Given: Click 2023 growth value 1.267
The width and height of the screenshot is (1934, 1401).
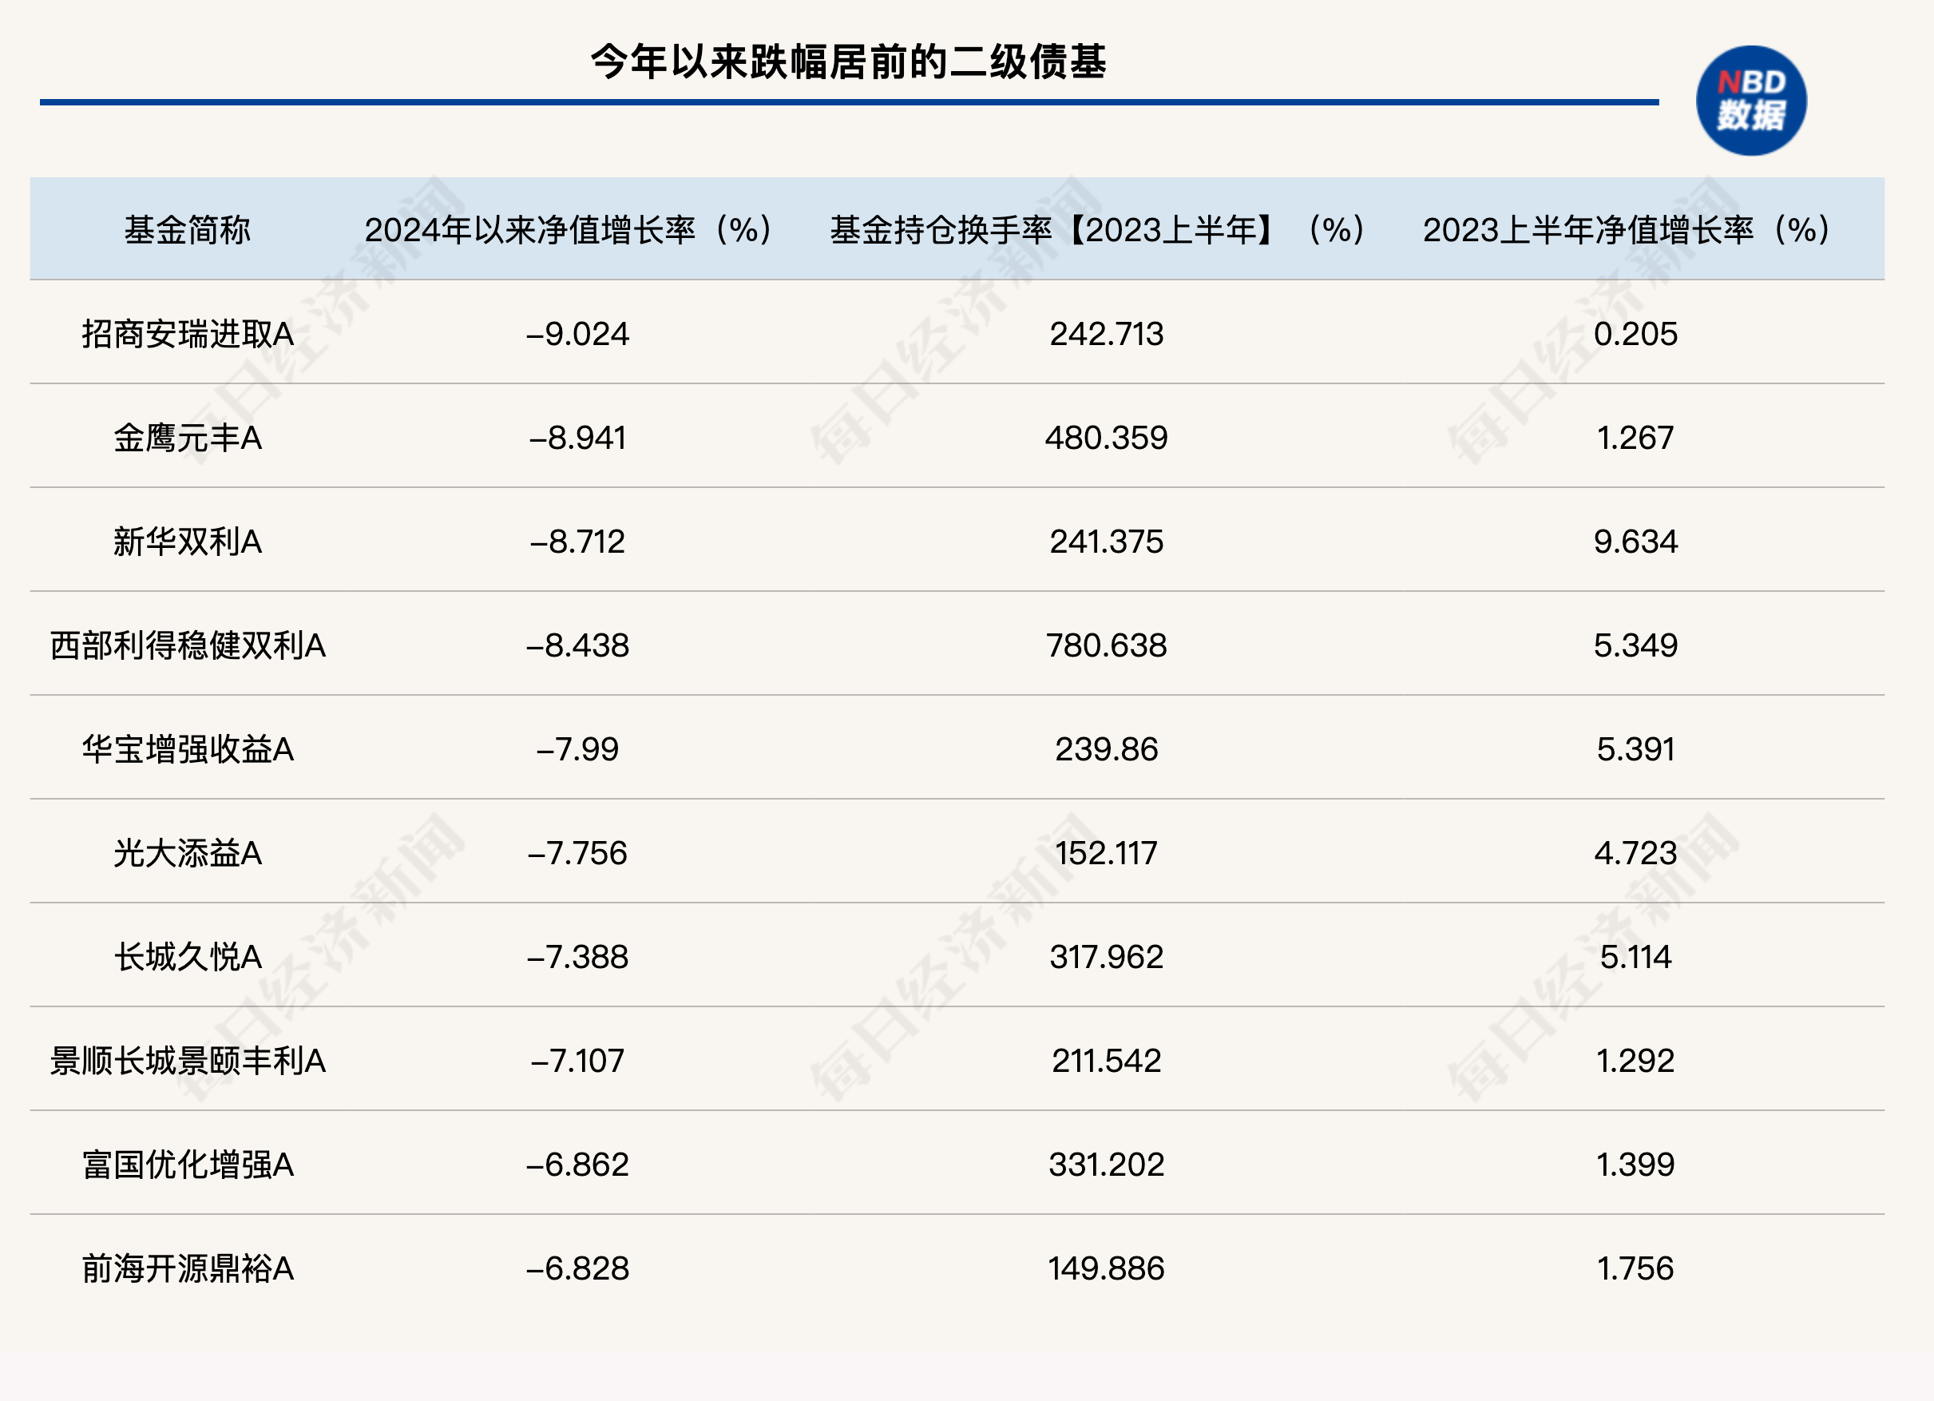Looking at the screenshot, I should tap(1635, 438).
